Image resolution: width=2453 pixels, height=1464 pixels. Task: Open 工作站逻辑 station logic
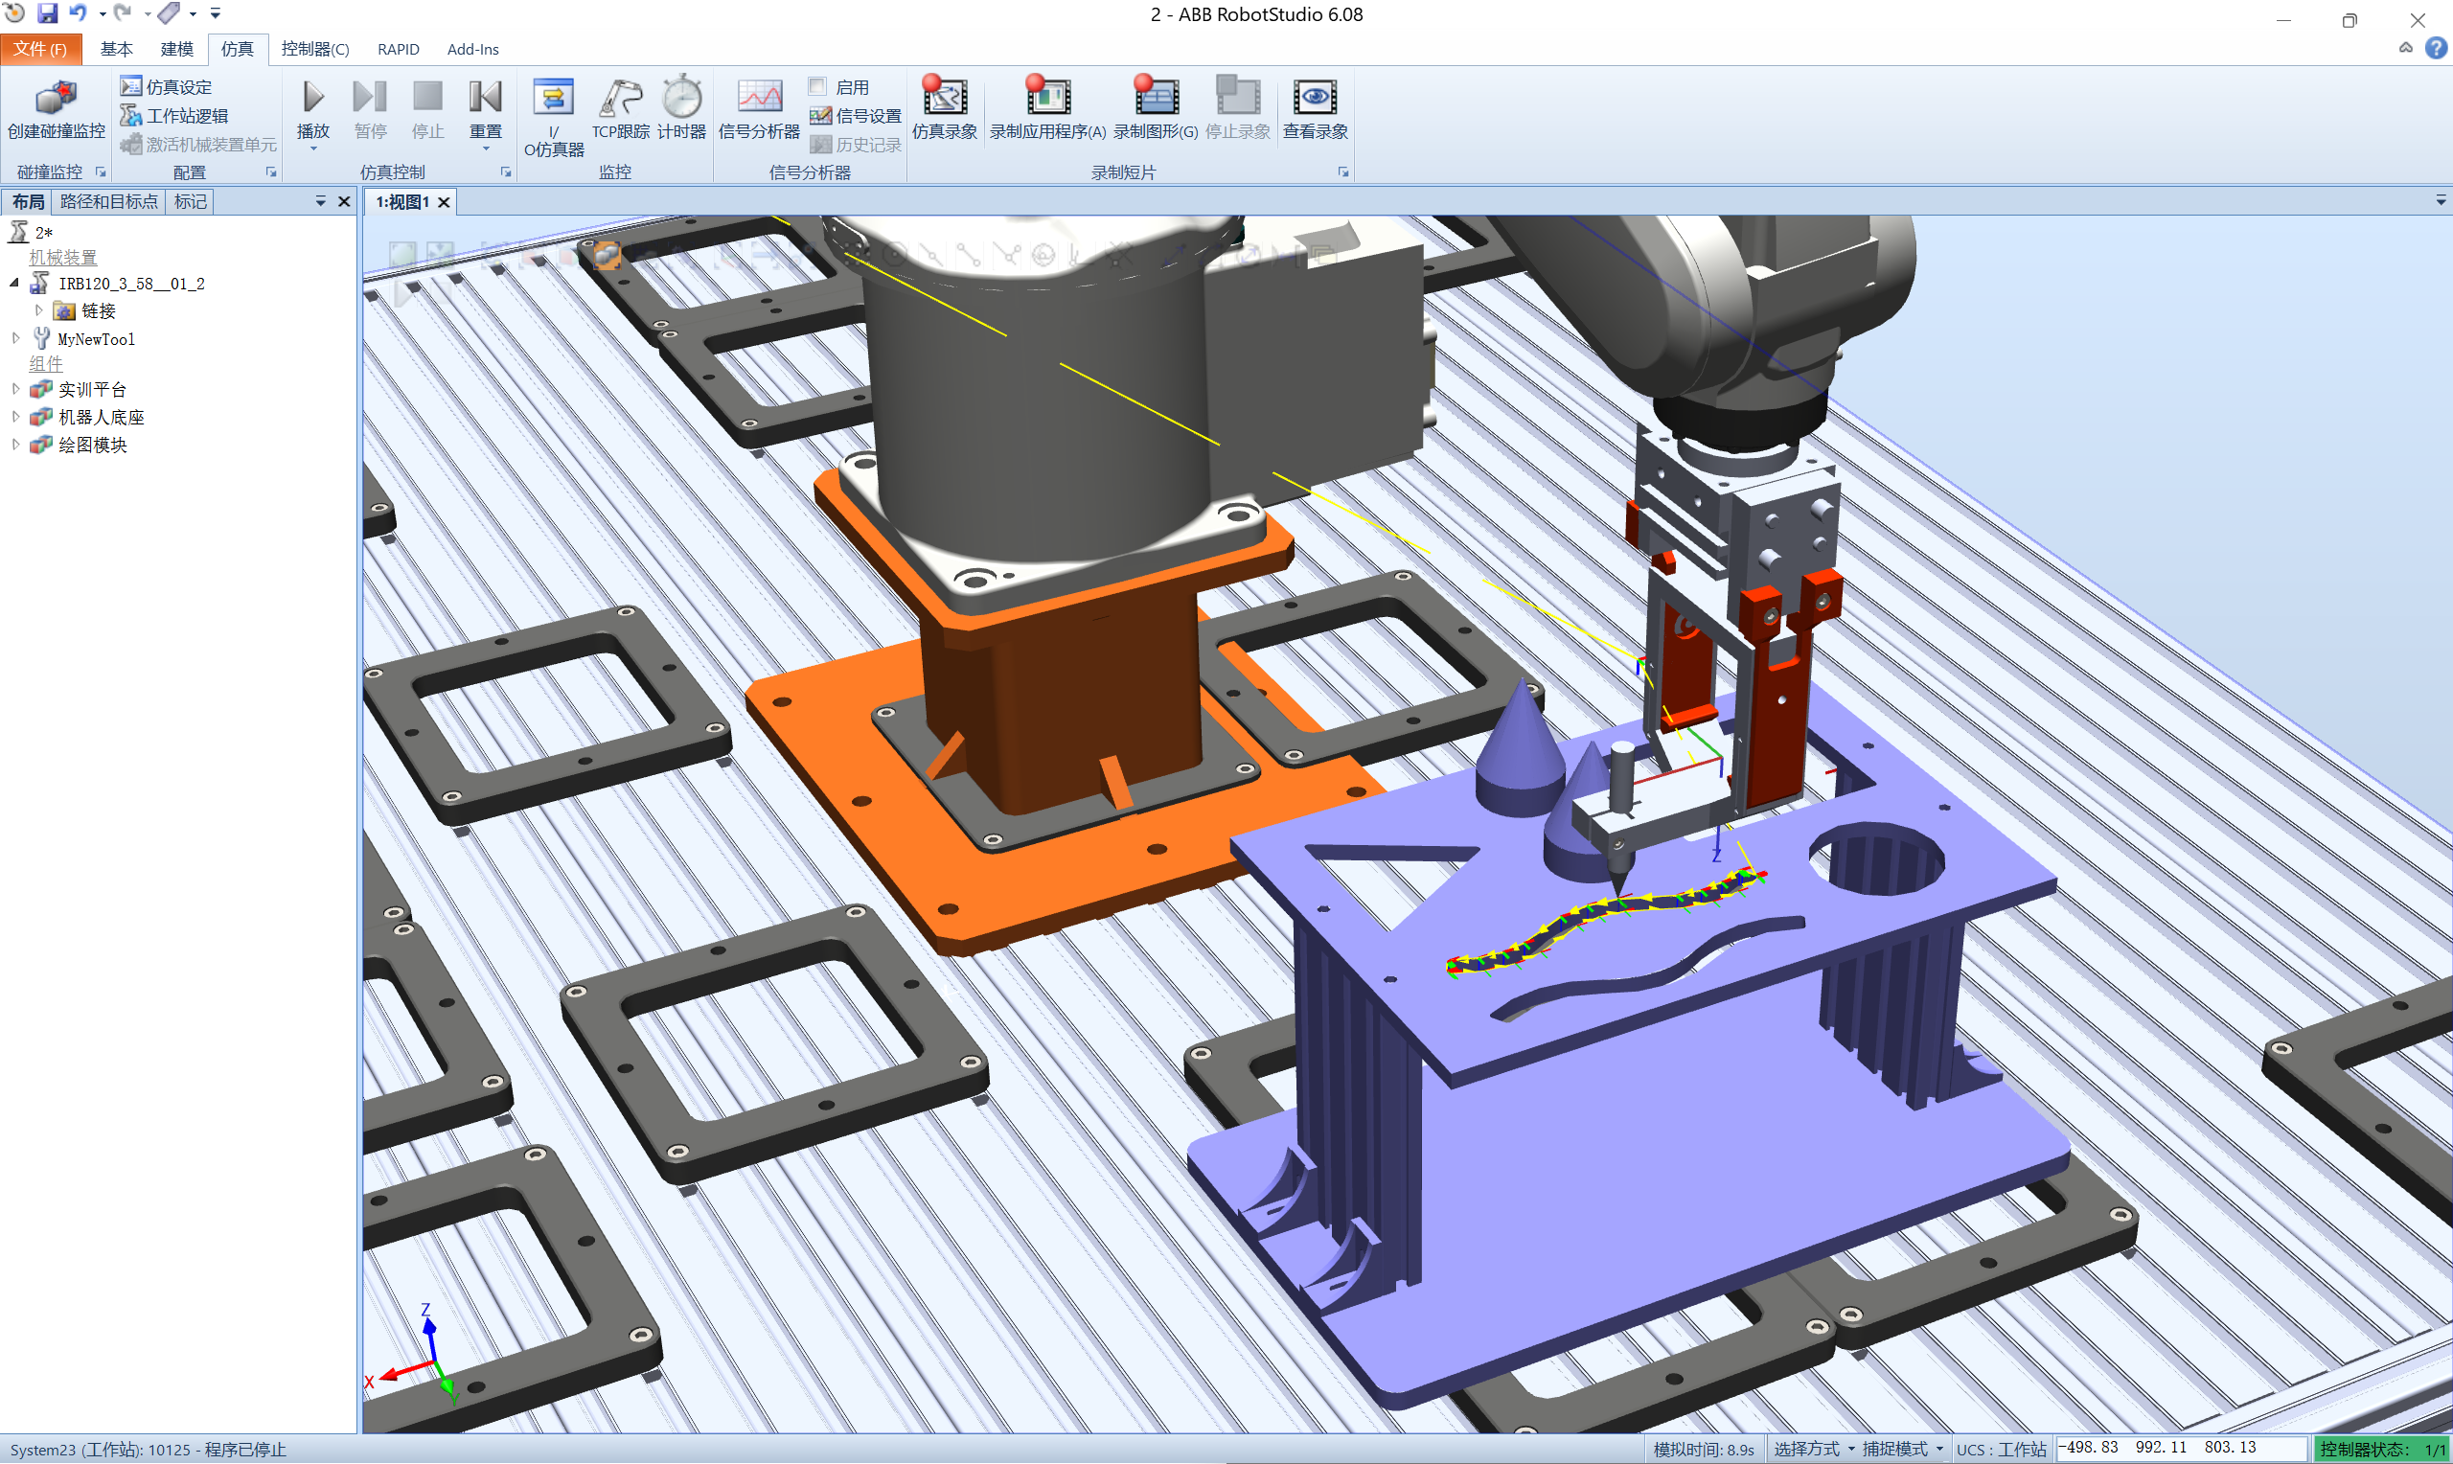(173, 115)
